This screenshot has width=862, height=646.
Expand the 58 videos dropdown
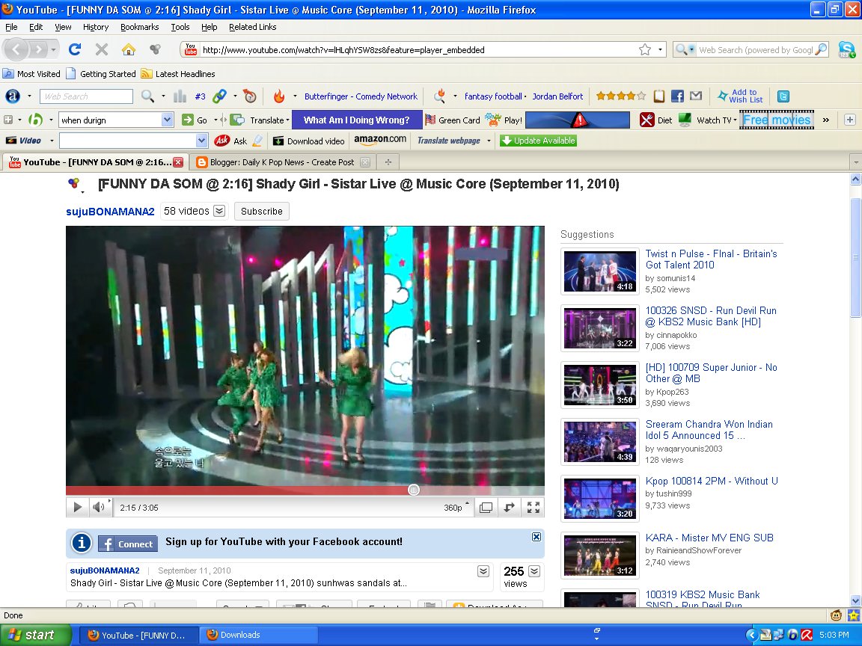point(219,211)
